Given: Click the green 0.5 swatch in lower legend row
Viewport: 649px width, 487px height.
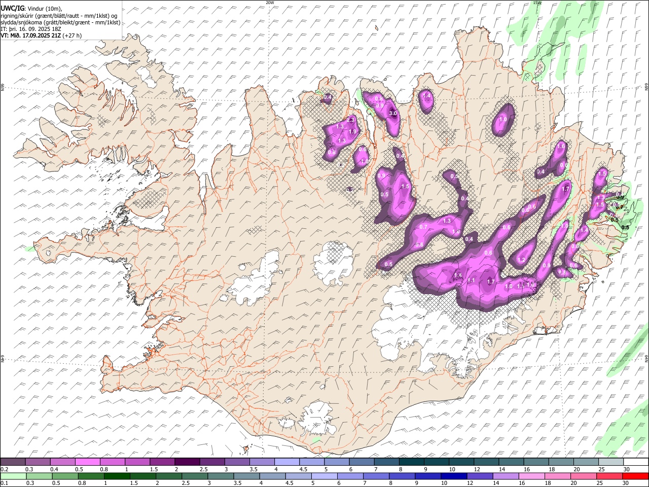Looking at the screenshot, I should tap(65, 476).
